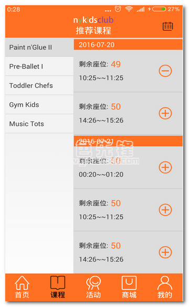Select the Toddler Chefs course
Image resolution: width=189 pixels, height=307 pixels.
[39, 85]
